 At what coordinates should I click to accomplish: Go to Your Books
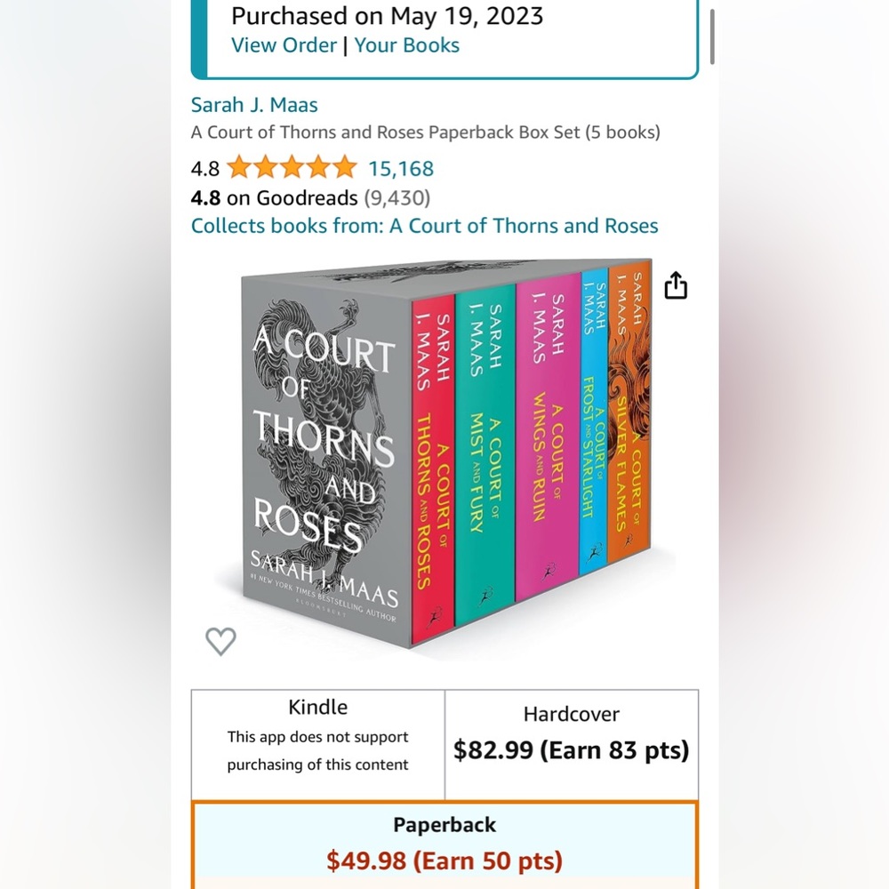click(406, 44)
